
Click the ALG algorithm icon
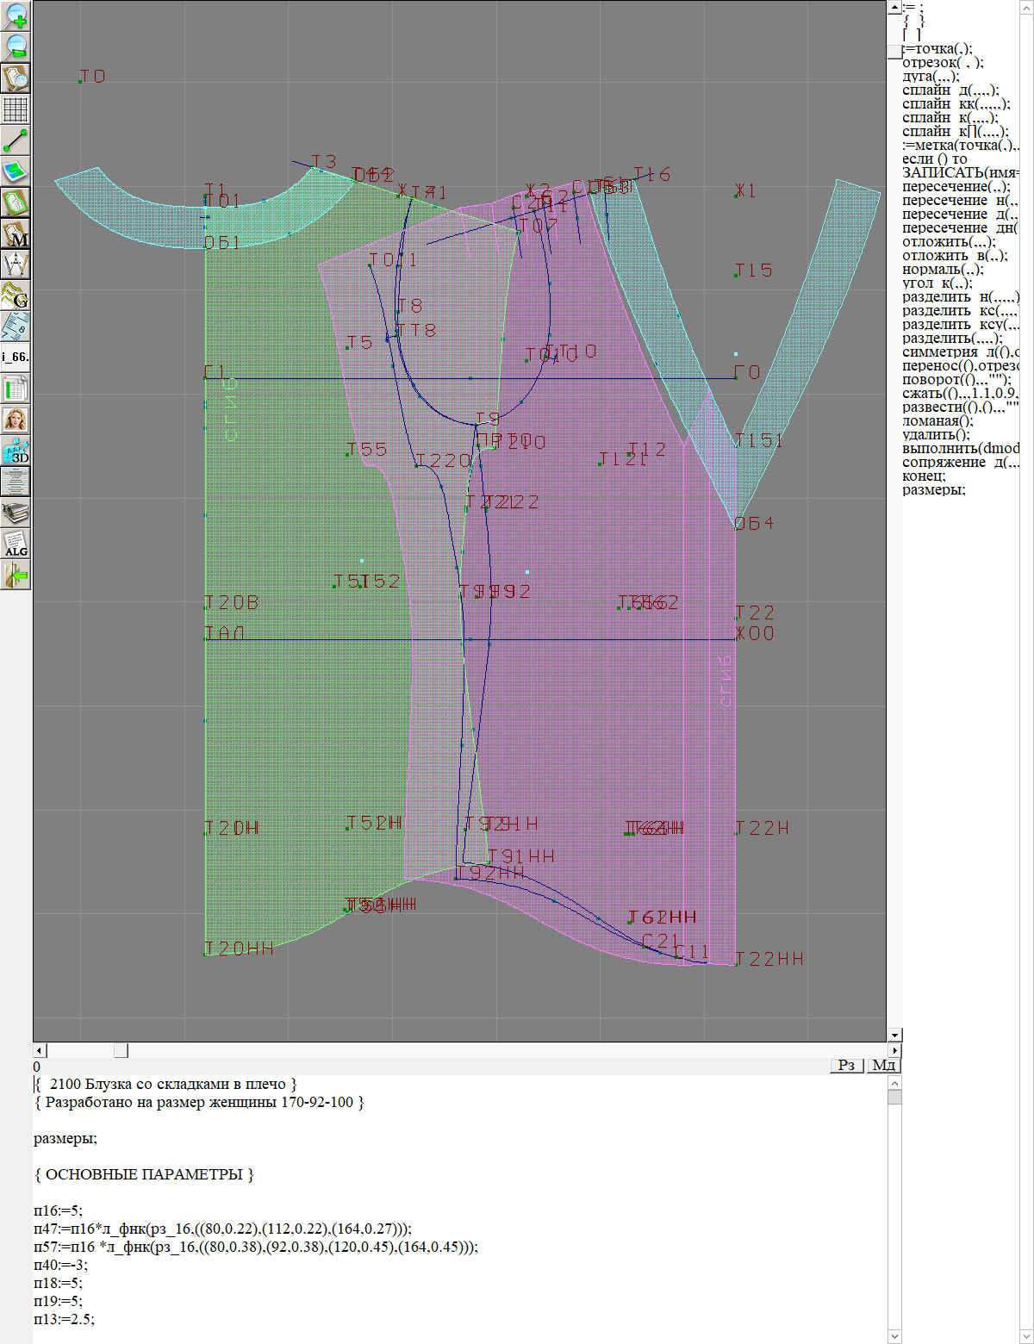tap(16, 544)
